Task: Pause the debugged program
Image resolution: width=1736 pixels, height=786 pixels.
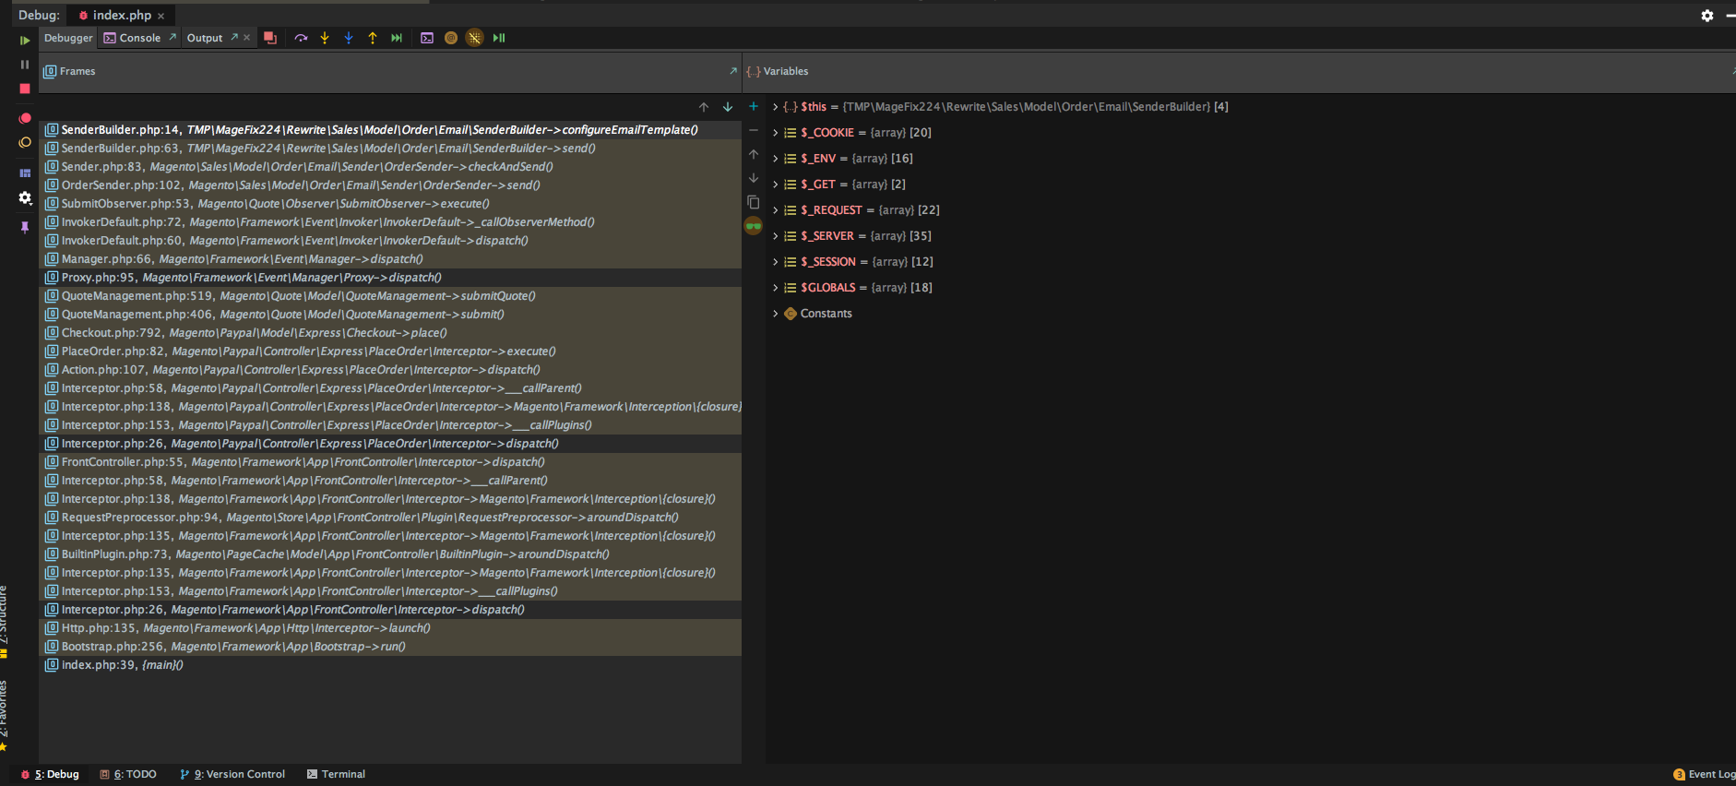Action: coord(25,65)
